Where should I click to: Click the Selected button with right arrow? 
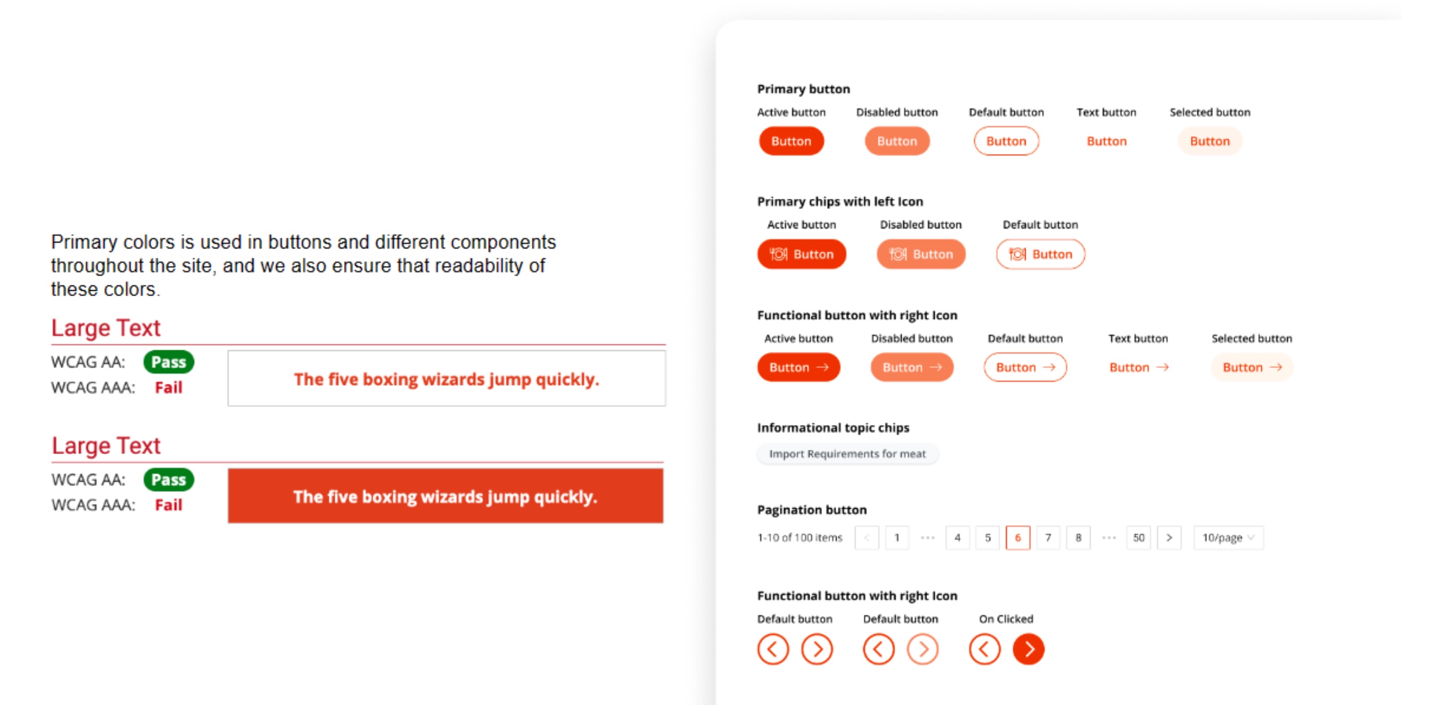pos(1251,367)
